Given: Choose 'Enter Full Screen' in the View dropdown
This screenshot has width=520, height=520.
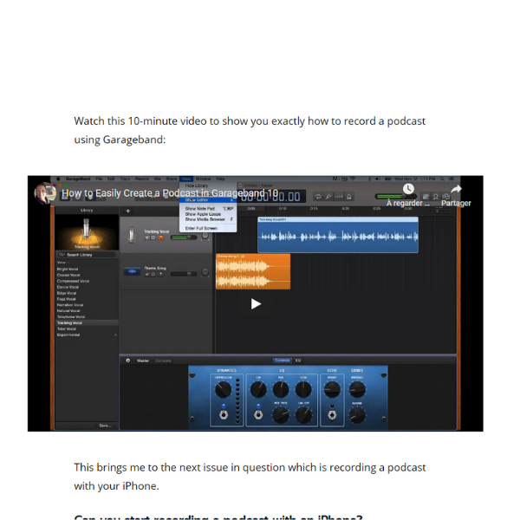Looking at the screenshot, I should (x=201, y=228).
